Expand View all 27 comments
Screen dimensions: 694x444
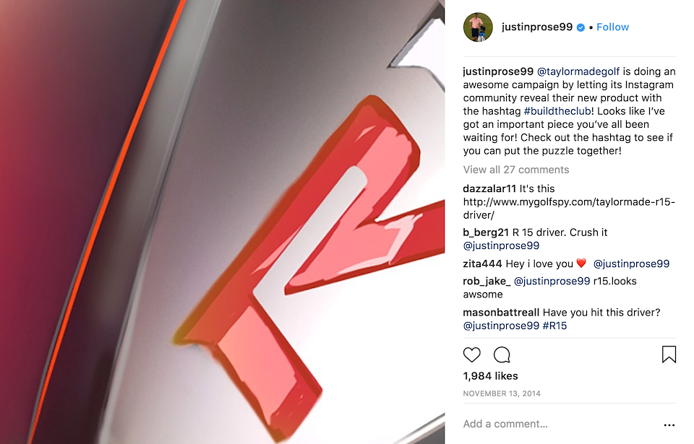[516, 170]
